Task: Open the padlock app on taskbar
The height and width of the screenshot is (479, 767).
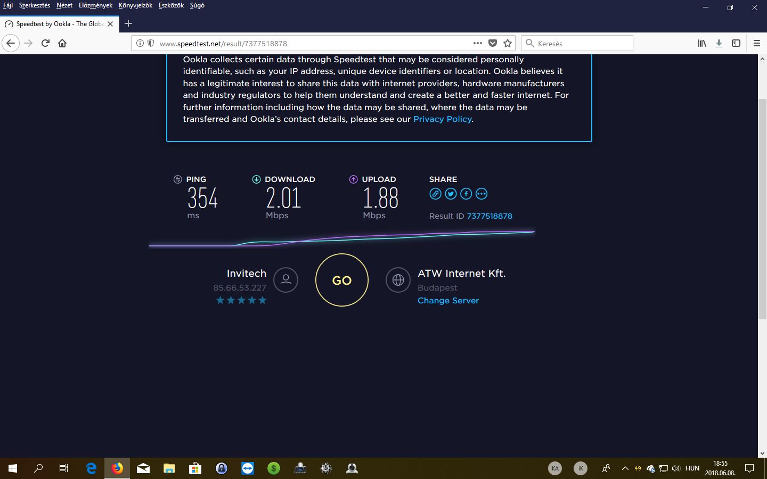Action: pyautogui.click(x=222, y=468)
